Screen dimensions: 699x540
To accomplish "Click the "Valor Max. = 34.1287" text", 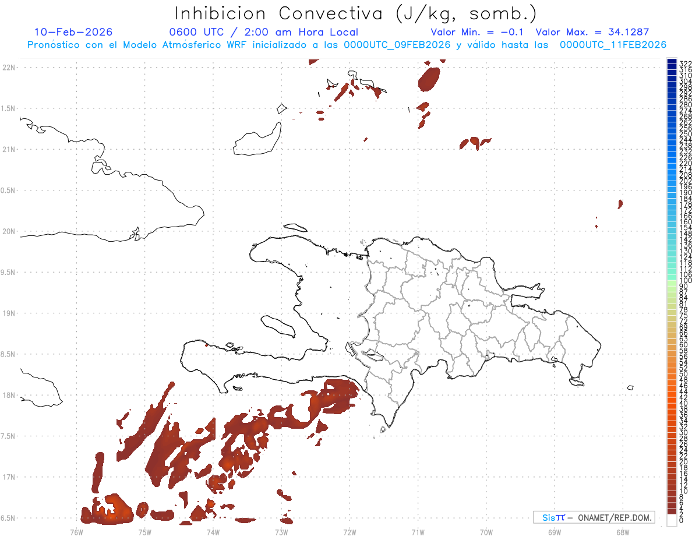I will [592, 32].
